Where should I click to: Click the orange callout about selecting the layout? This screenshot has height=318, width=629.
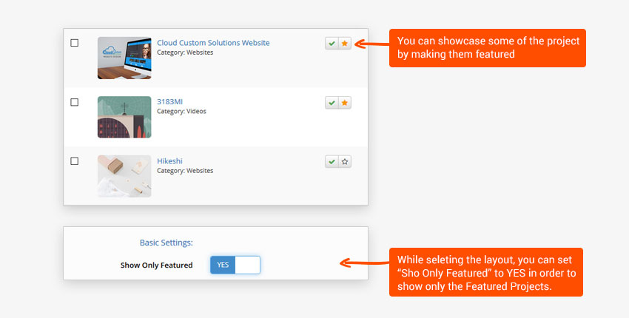pos(485,272)
